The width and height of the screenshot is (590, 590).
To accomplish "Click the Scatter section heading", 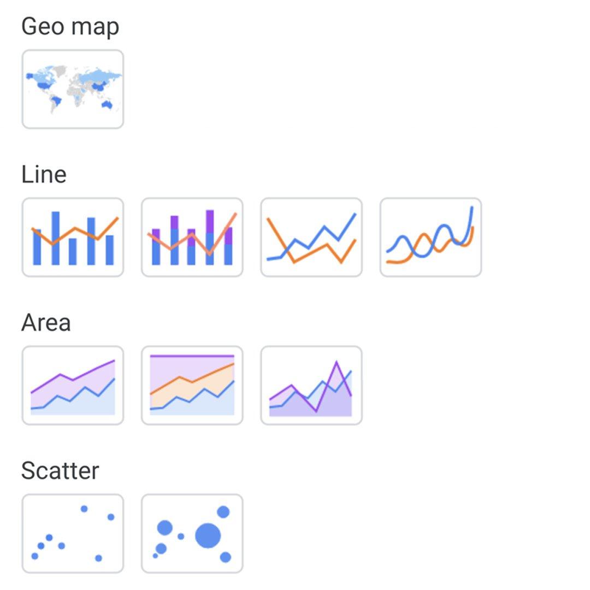I will [x=60, y=471].
